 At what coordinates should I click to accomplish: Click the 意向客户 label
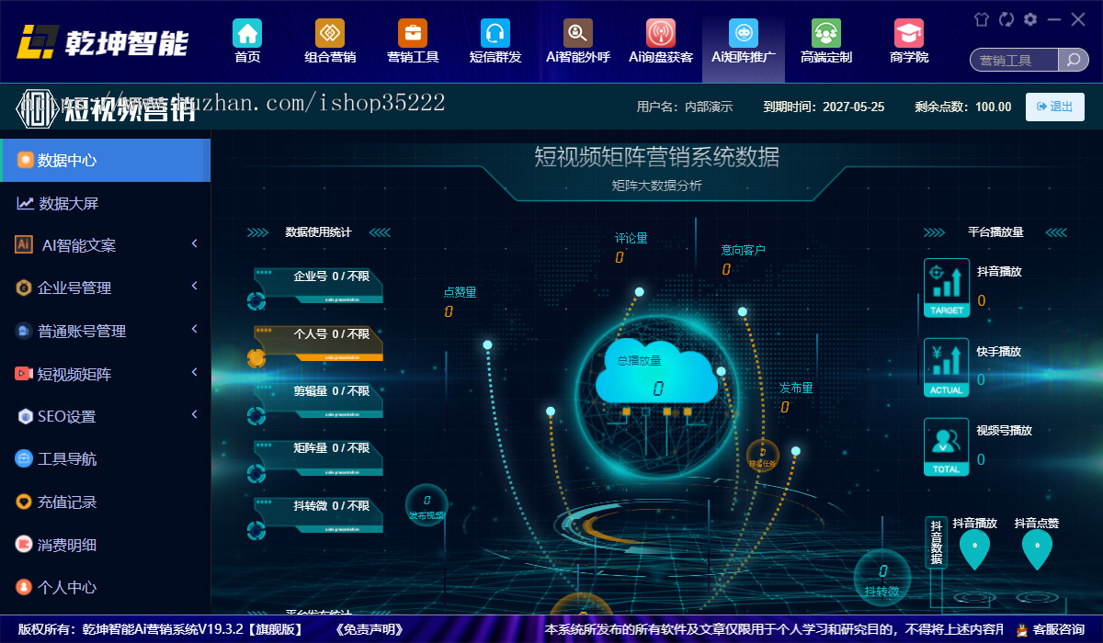coord(744,250)
